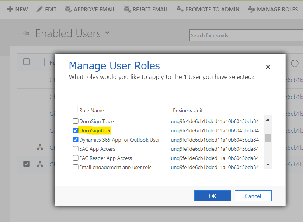This screenshot has height=222, width=303.
Task: Click EAC Reader App Access role name
Action: click(105, 158)
